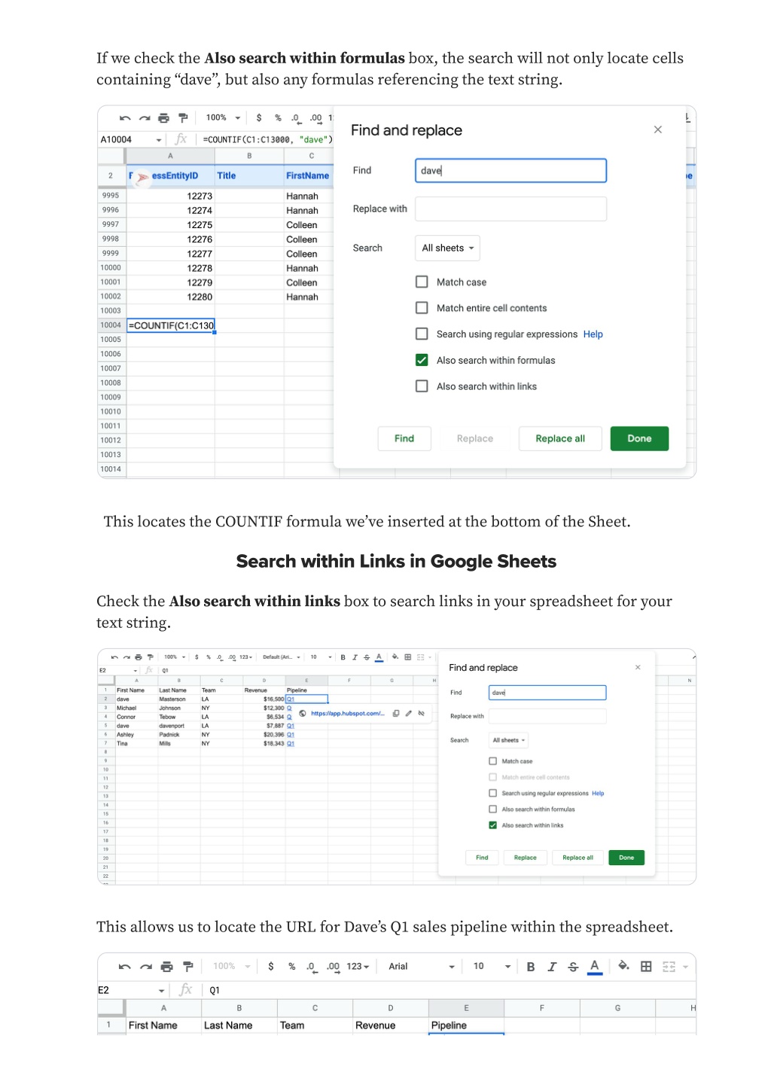This screenshot has width=771, height=1091.
Task: Click Redo in the first formulas screenshot toolbar
Action: [145, 118]
